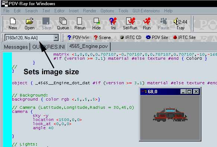
Task: Click the '// Background:' comment line
Action: pos(30,95)
